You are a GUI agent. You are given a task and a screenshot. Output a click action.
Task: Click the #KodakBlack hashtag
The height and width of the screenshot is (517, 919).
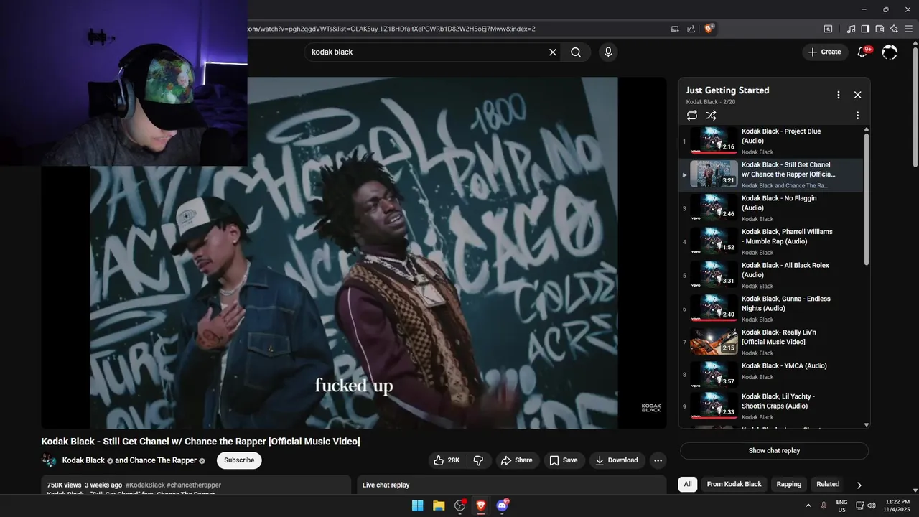coord(145,485)
